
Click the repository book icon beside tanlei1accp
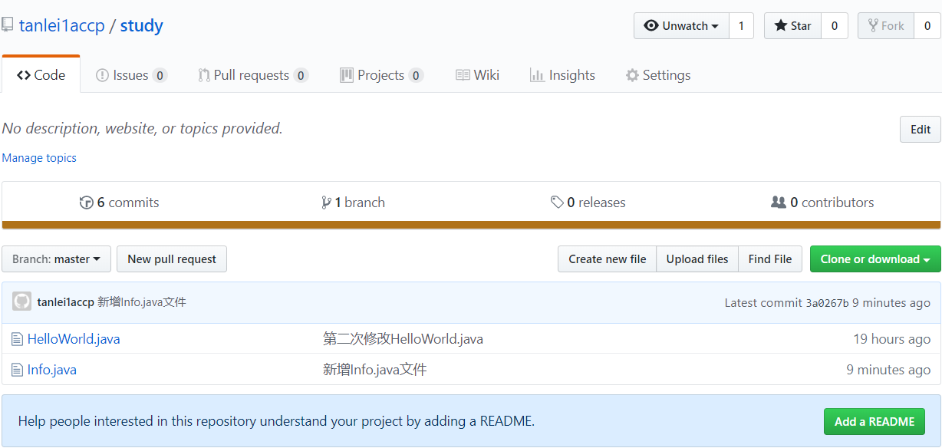(x=7, y=25)
